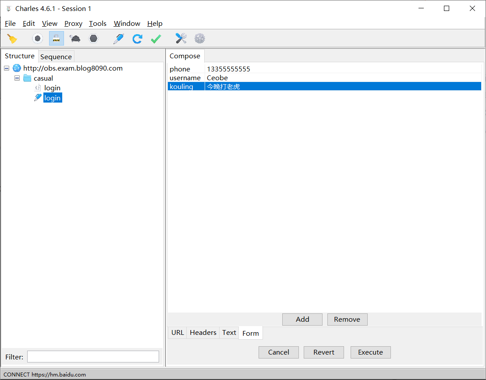The image size is (486, 380).
Task: Click the document icon of first login
Action: tap(38, 88)
